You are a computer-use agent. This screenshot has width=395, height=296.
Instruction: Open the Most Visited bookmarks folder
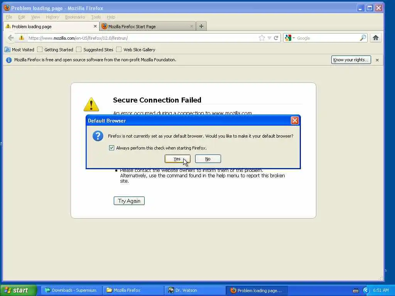point(19,50)
